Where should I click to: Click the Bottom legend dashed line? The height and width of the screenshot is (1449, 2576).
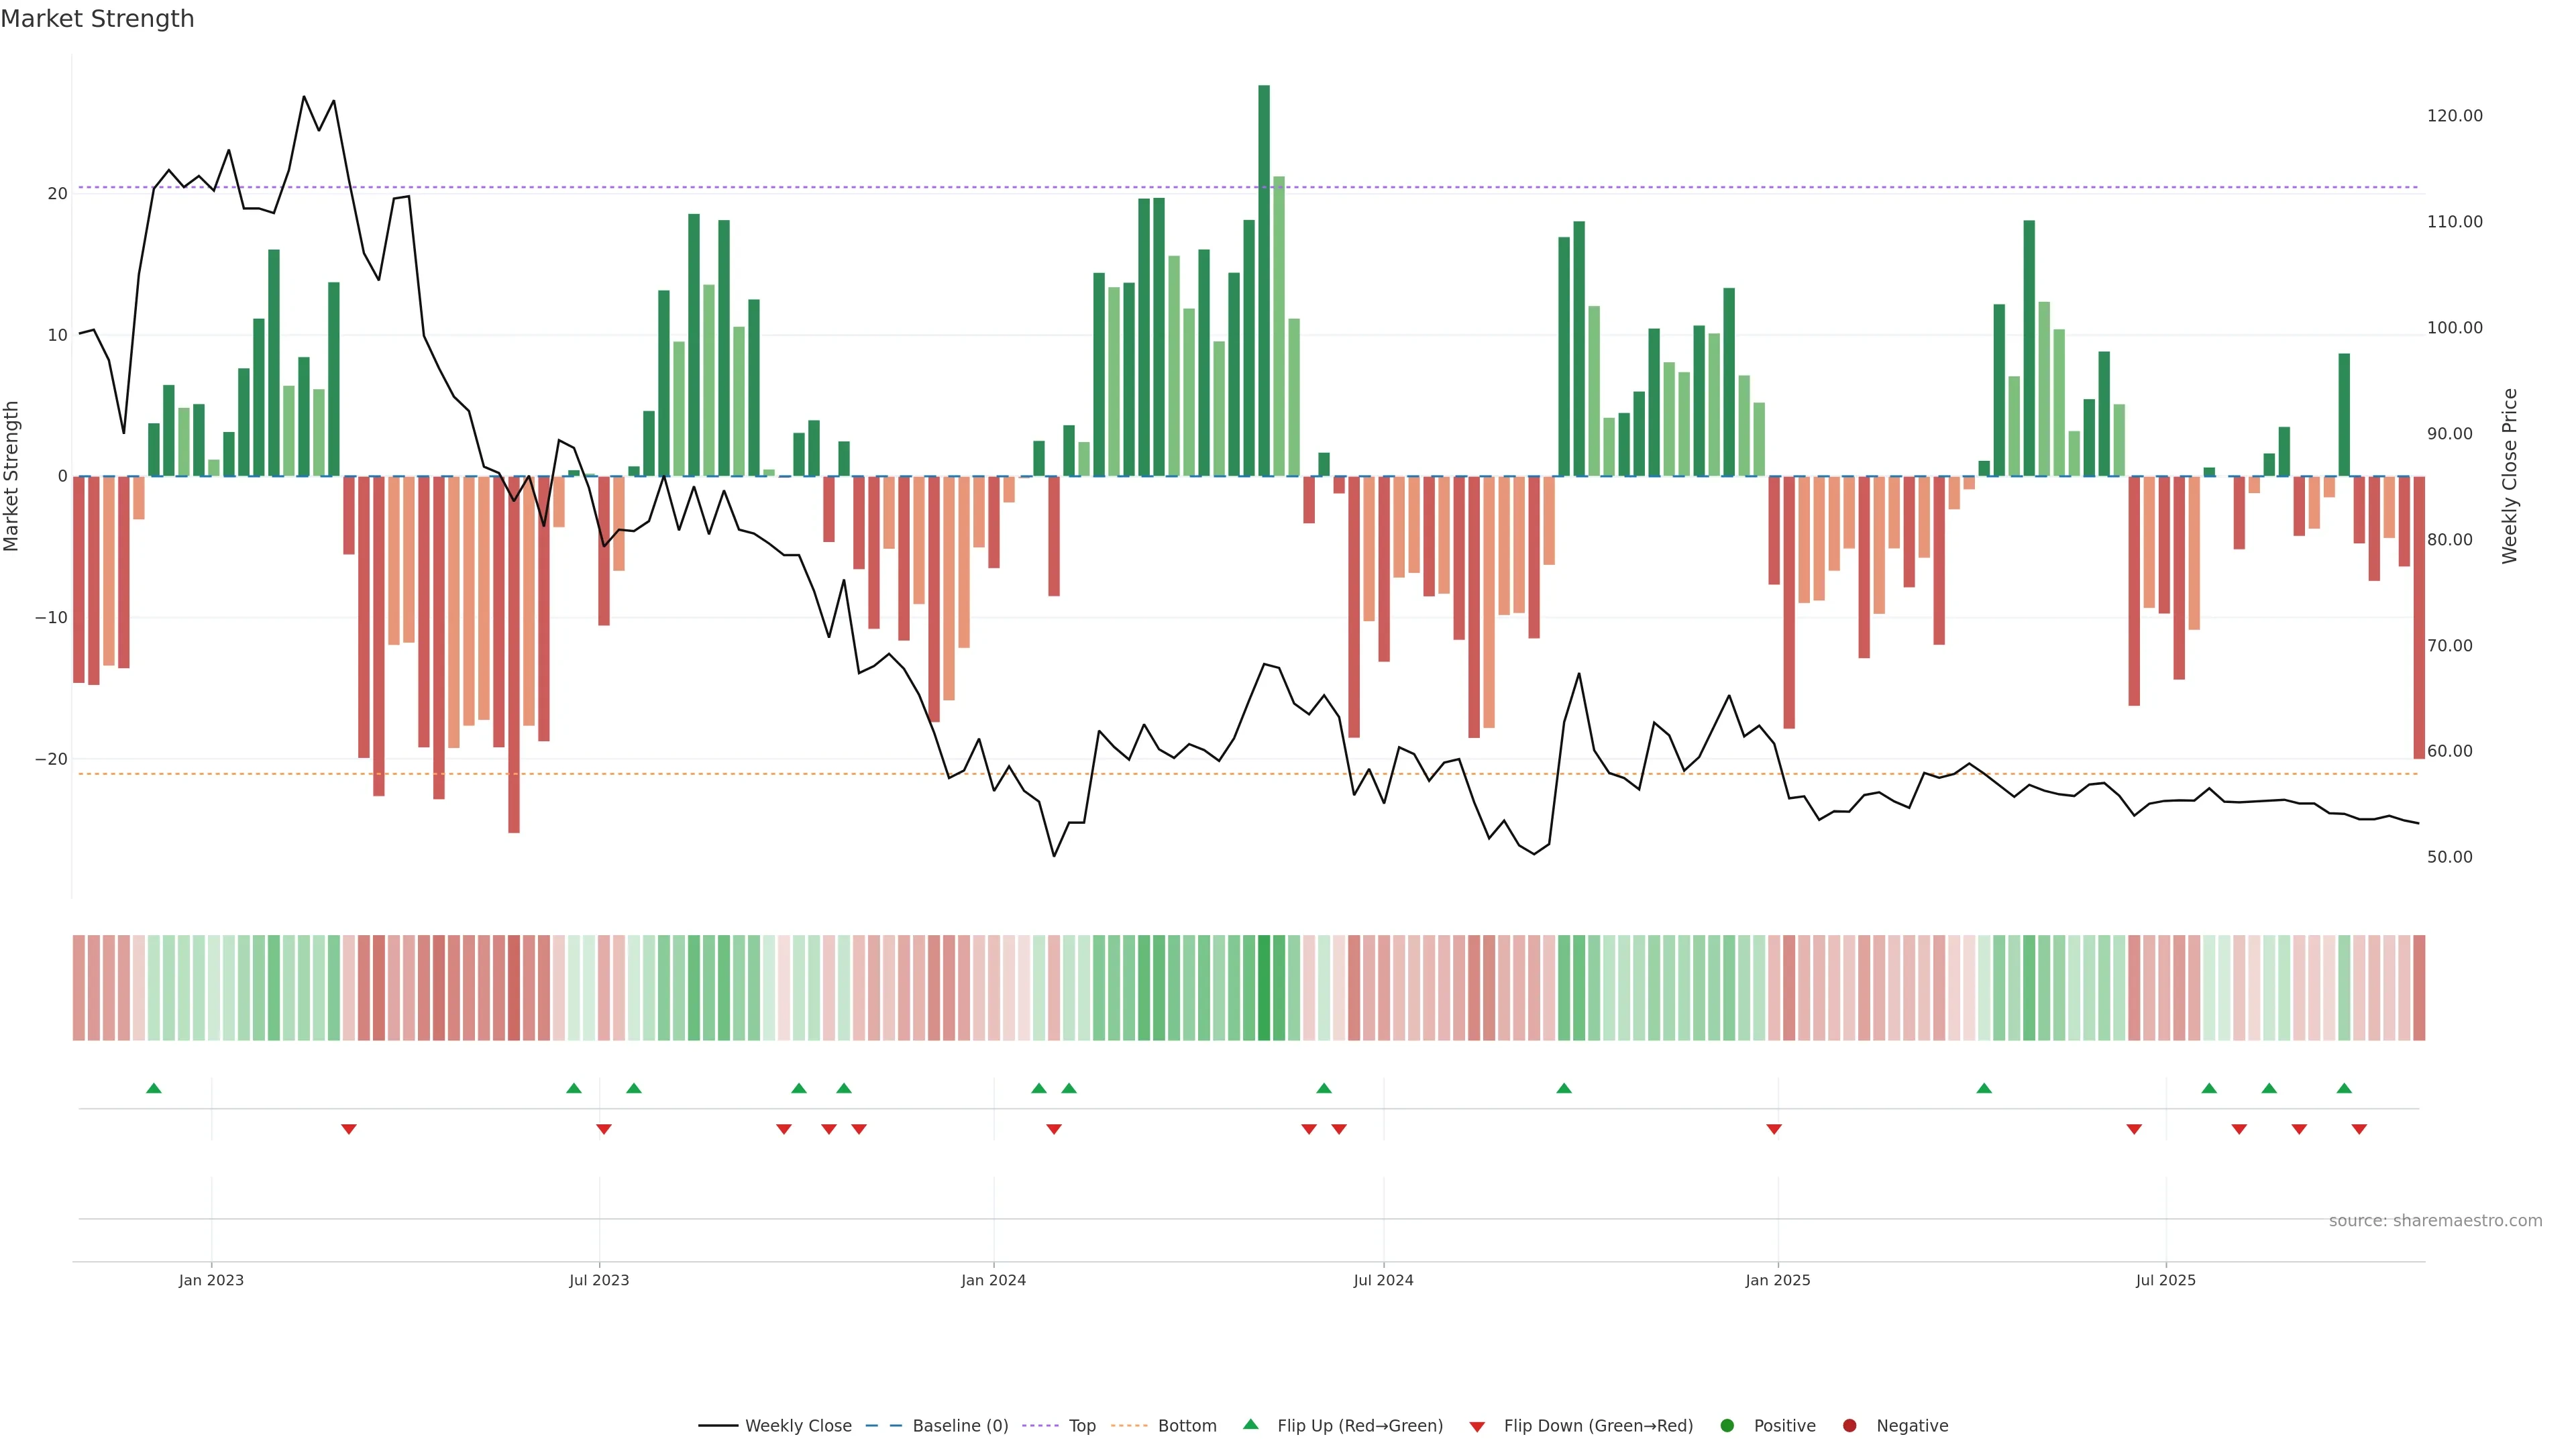pos(1129,1426)
